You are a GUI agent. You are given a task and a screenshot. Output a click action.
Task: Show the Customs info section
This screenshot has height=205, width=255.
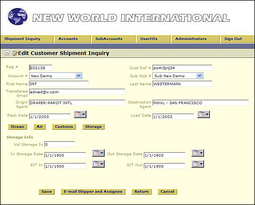pyautogui.click(x=64, y=127)
